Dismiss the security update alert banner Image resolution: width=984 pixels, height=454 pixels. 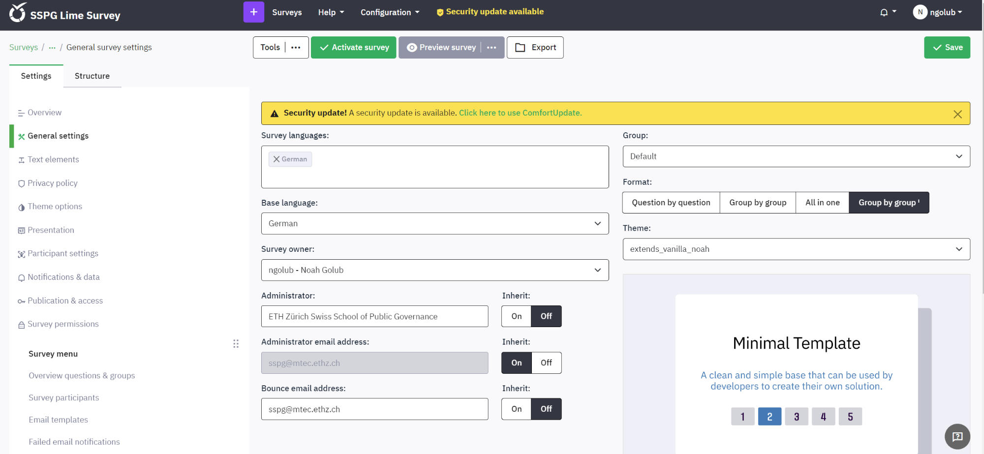[x=957, y=114]
